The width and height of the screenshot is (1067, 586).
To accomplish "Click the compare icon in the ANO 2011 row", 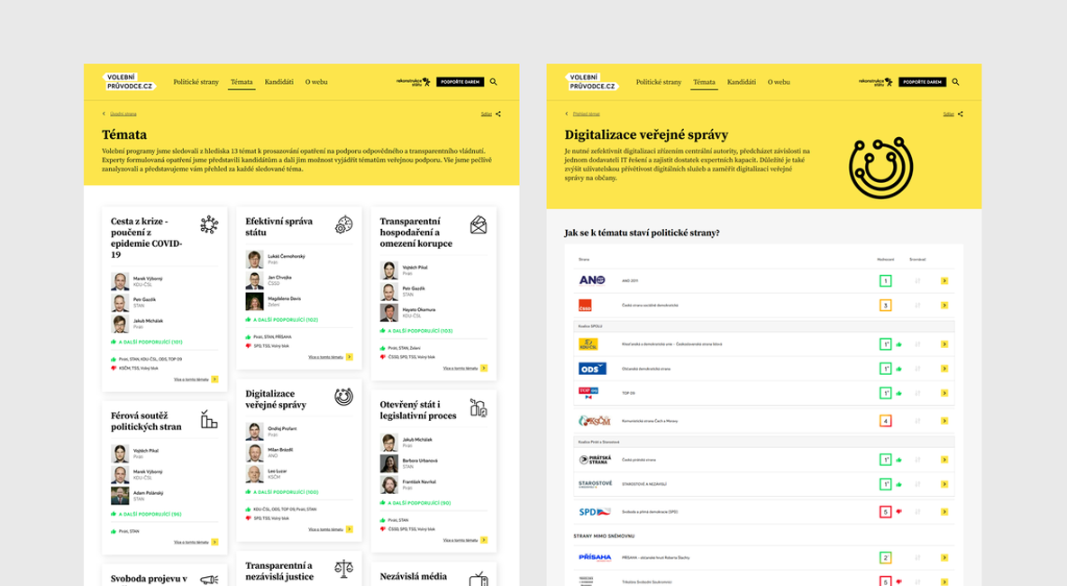I will point(917,280).
